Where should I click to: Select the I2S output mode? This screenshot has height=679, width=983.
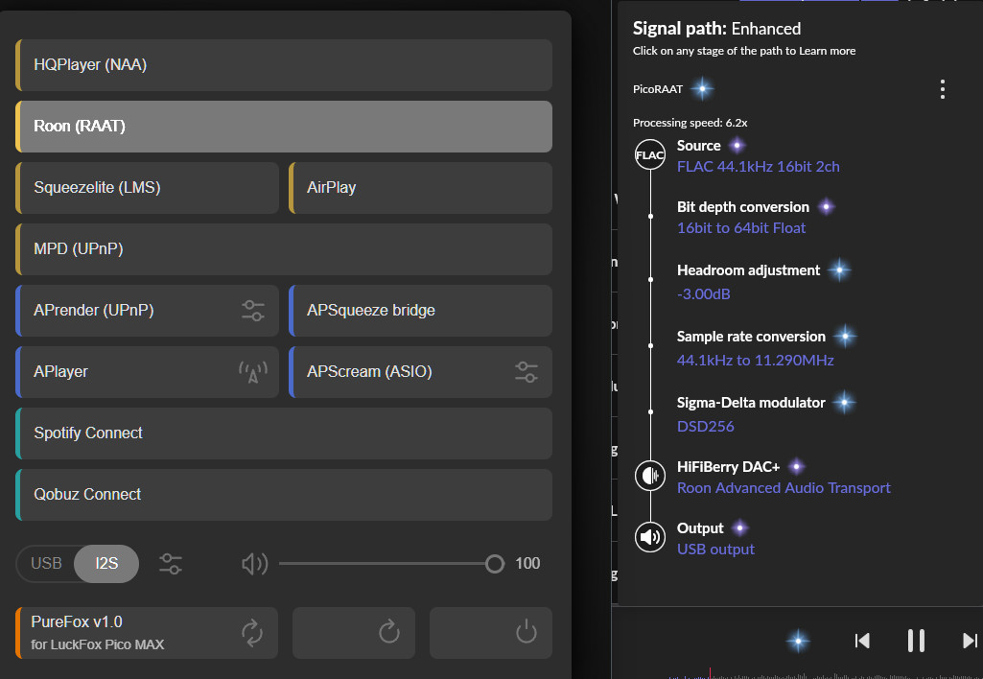pos(106,564)
